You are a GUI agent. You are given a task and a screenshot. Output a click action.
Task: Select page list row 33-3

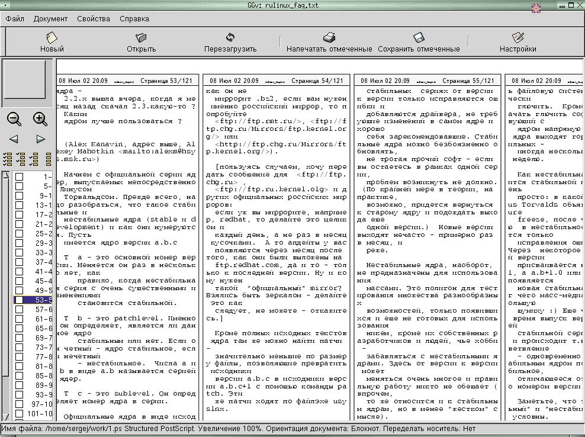(33, 253)
